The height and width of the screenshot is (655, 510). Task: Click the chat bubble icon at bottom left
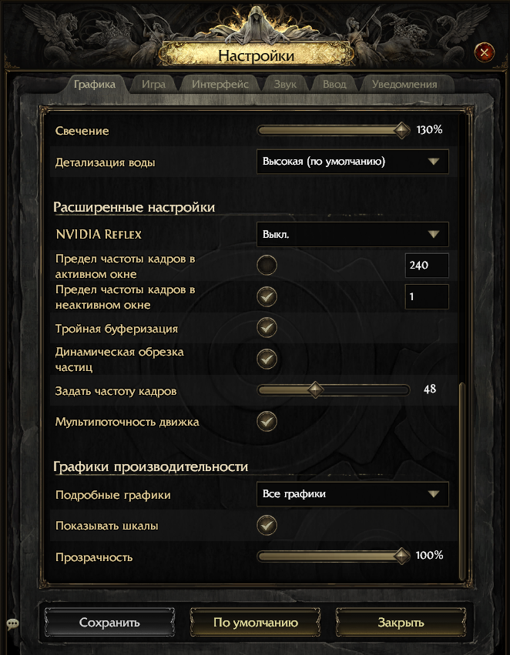point(12,623)
